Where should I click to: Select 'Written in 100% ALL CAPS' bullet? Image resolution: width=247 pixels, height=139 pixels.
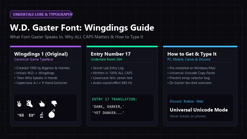pos(111,73)
